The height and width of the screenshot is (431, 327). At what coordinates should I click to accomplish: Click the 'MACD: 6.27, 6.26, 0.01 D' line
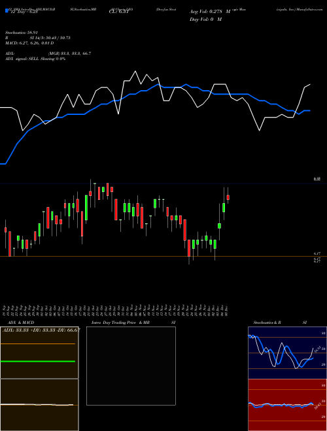click(x=29, y=43)
